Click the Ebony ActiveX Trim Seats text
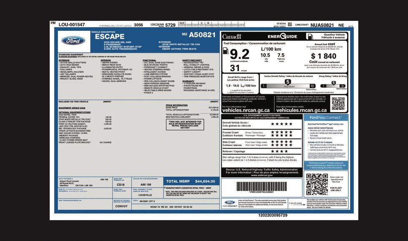Image resolution: width=408 pixels, height=241 pixels. (179, 49)
